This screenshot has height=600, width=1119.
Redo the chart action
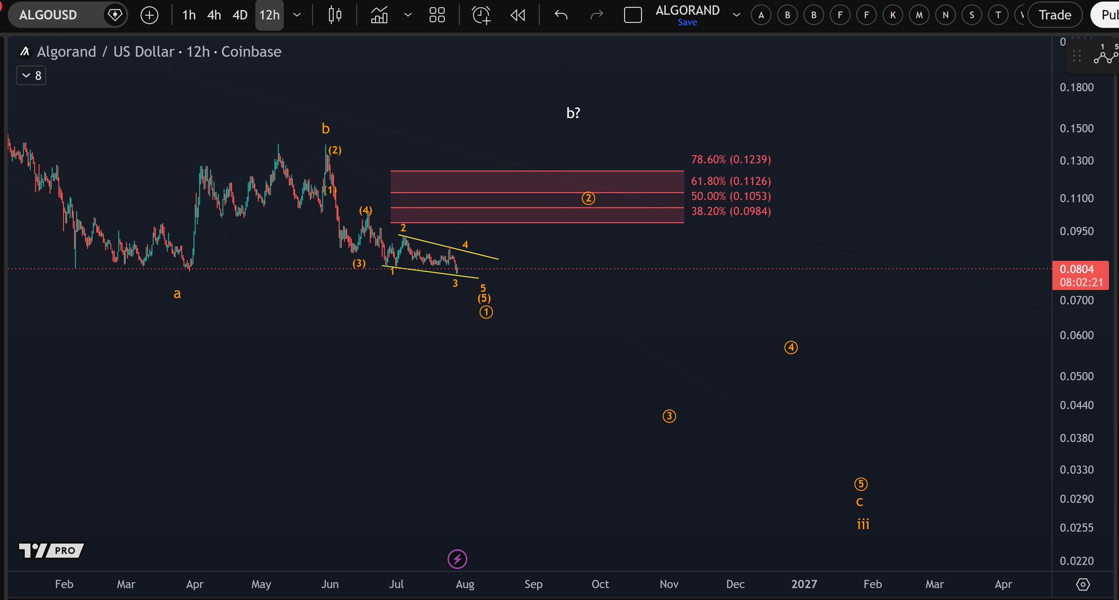click(597, 15)
